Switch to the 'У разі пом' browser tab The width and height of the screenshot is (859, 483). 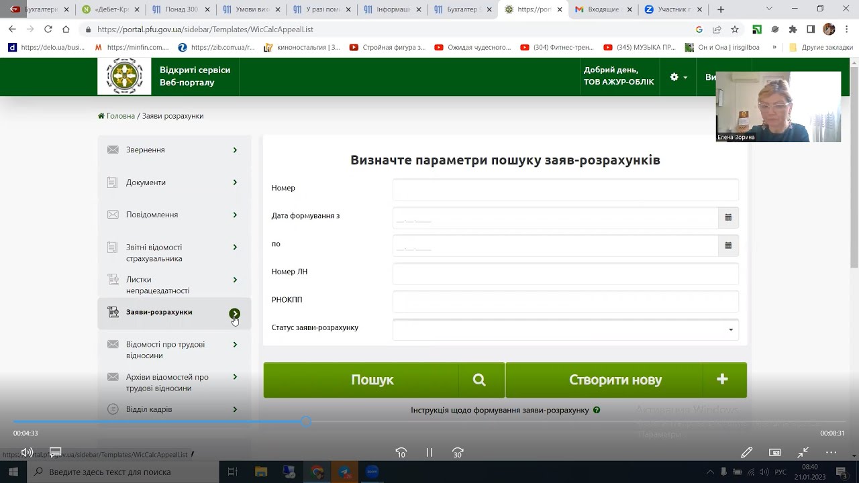point(322,9)
